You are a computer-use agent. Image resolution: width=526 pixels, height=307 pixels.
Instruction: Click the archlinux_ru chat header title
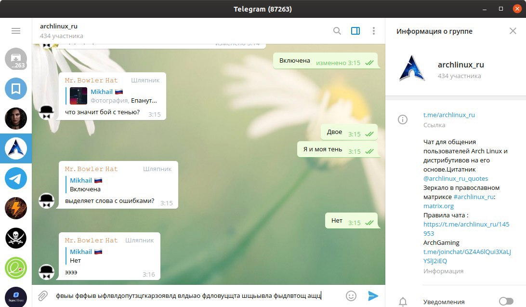tap(59, 26)
